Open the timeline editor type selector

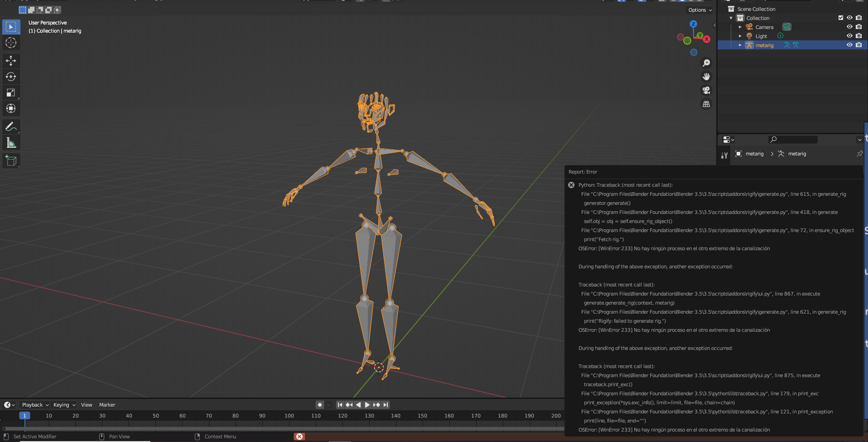coord(10,405)
